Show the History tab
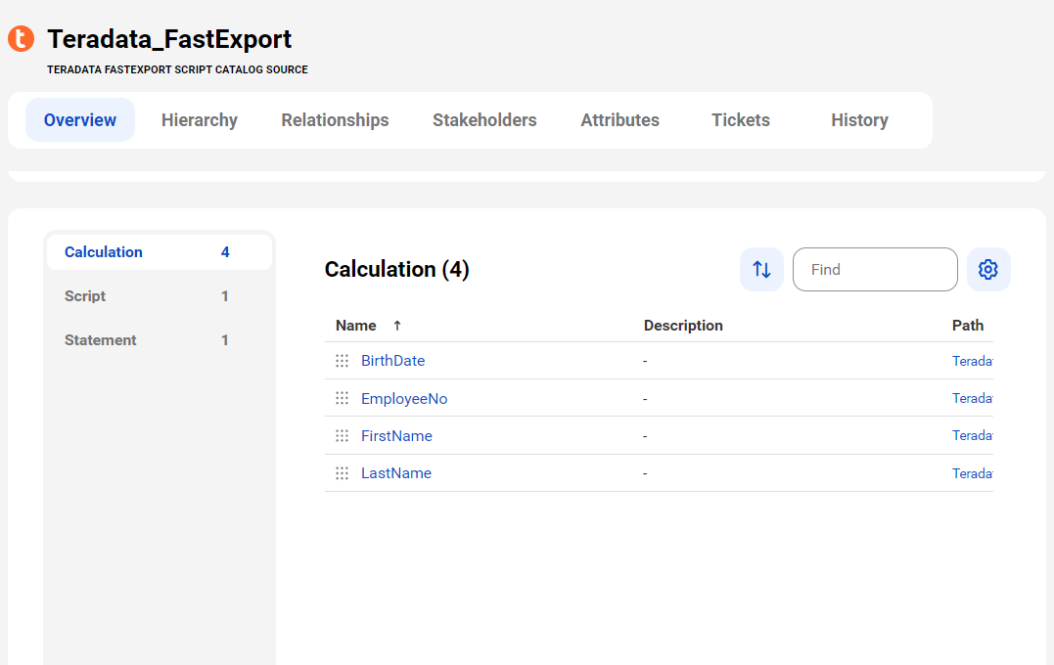This screenshot has height=665, width=1054. coord(859,119)
